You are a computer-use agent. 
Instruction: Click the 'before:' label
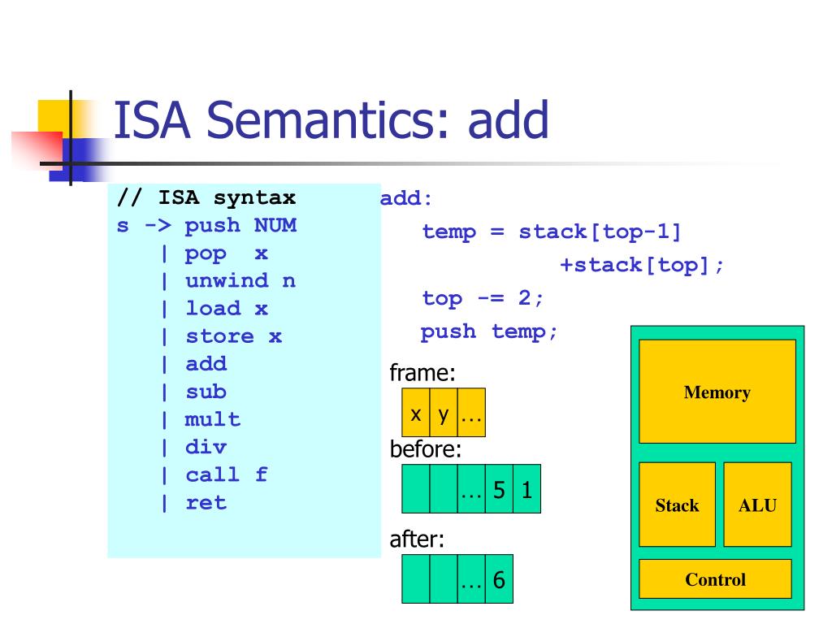point(426,449)
